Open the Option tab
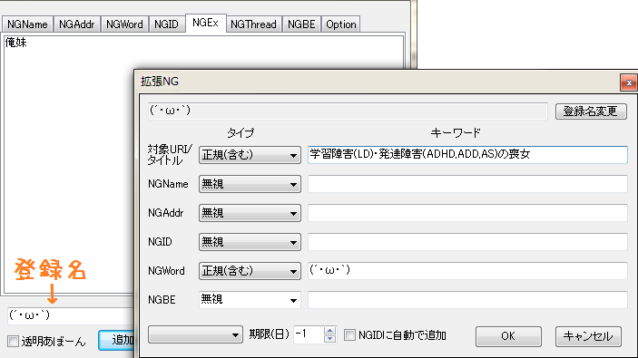The image size is (638, 358). coord(341,24)
